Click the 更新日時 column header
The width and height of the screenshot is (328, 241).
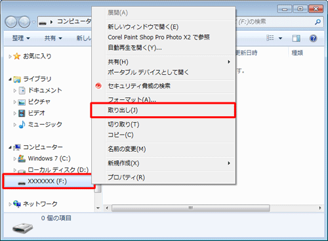coord(247,53)
